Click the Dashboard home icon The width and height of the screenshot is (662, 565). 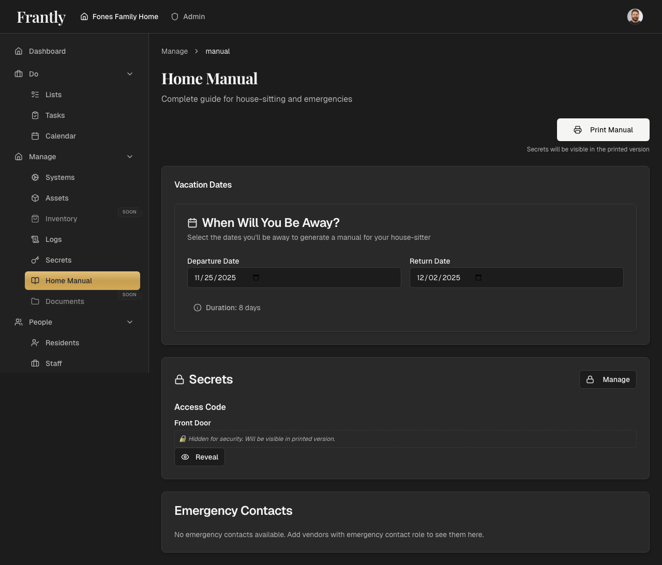pyautogui.click(x=19, y=51)
